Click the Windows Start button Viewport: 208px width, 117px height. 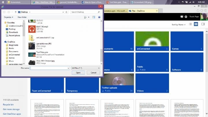(3, 2)
